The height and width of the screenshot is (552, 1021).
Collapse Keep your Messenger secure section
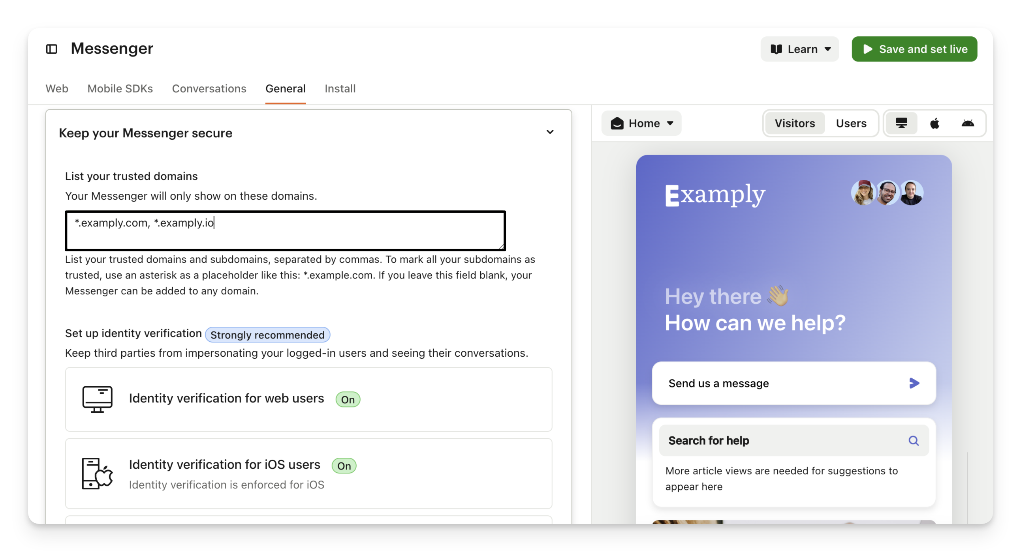click(550, 132)
